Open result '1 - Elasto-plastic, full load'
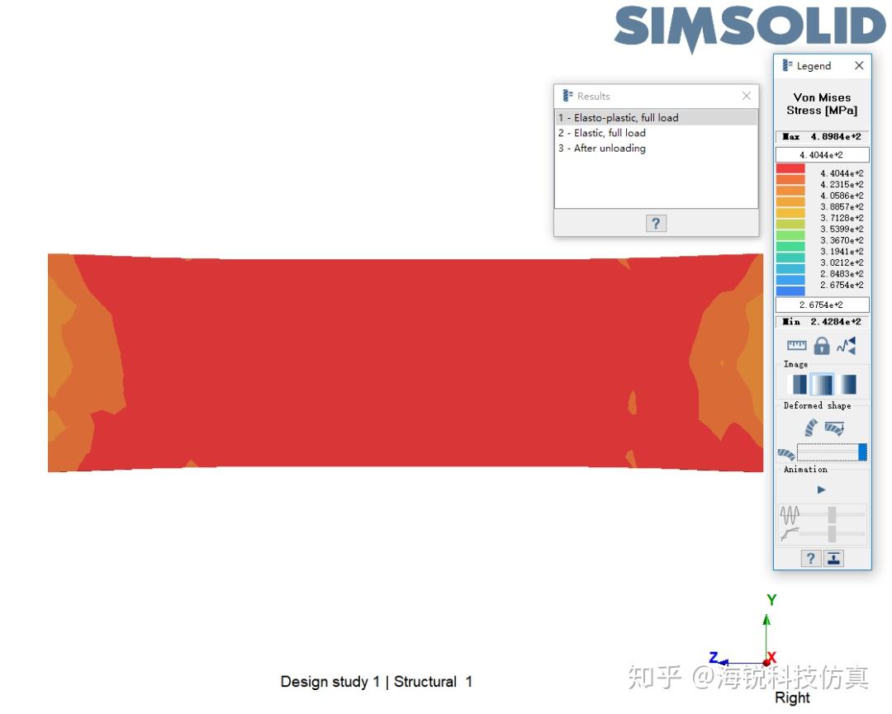892x714 pixels. pos(618,118)
